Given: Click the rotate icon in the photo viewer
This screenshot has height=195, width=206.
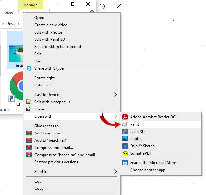Looking at the screenshot, I should [x=102, y=6].
